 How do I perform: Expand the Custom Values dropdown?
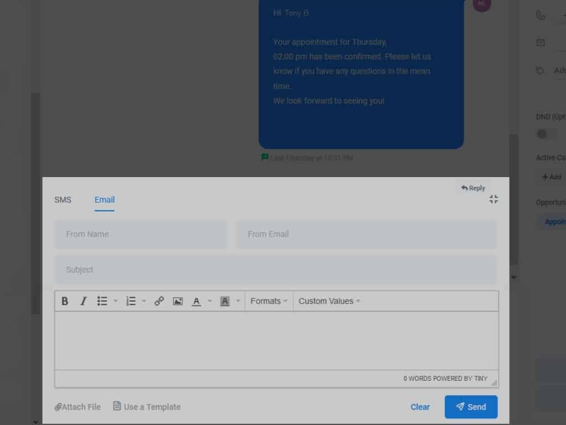(x=329, y=301)
